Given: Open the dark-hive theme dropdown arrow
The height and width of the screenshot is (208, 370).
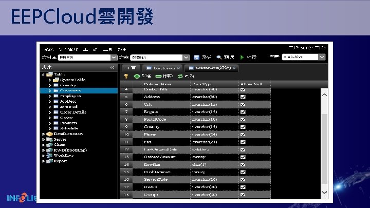Looking at the screenshot, I should pos(322,57).
